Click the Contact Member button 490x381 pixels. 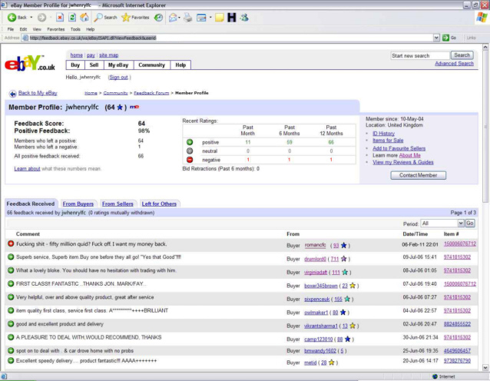point(418,175)
